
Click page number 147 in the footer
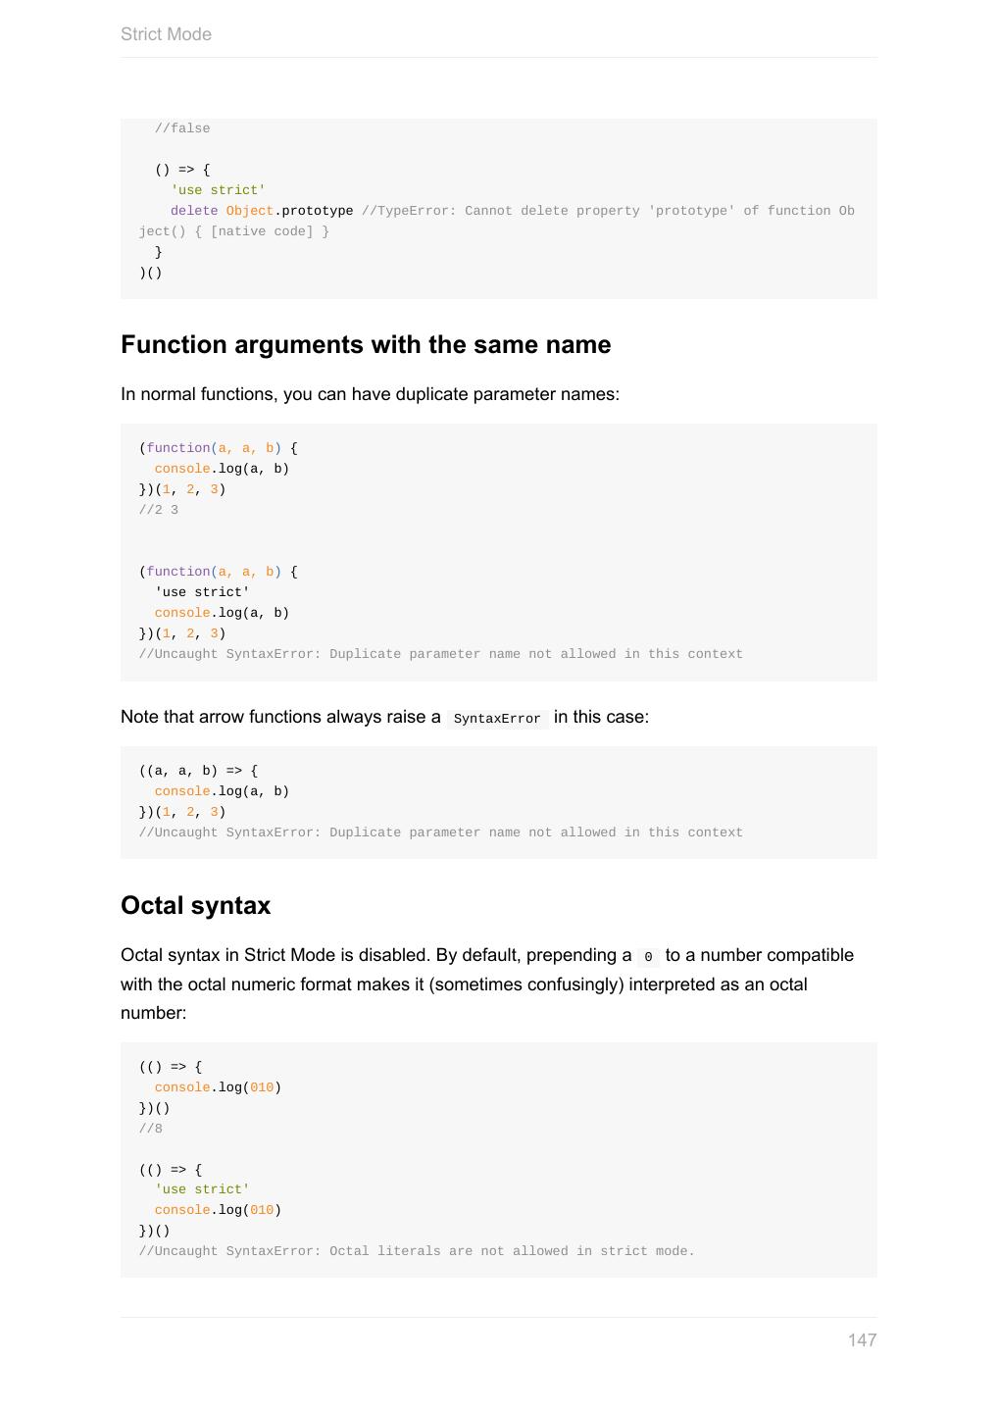(862, 1339)
